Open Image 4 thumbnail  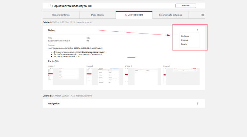(x=181, y=77)
